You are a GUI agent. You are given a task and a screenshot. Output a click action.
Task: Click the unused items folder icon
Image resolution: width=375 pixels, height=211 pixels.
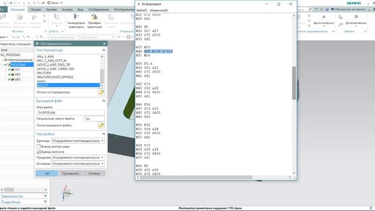click(x=5, y=60)
